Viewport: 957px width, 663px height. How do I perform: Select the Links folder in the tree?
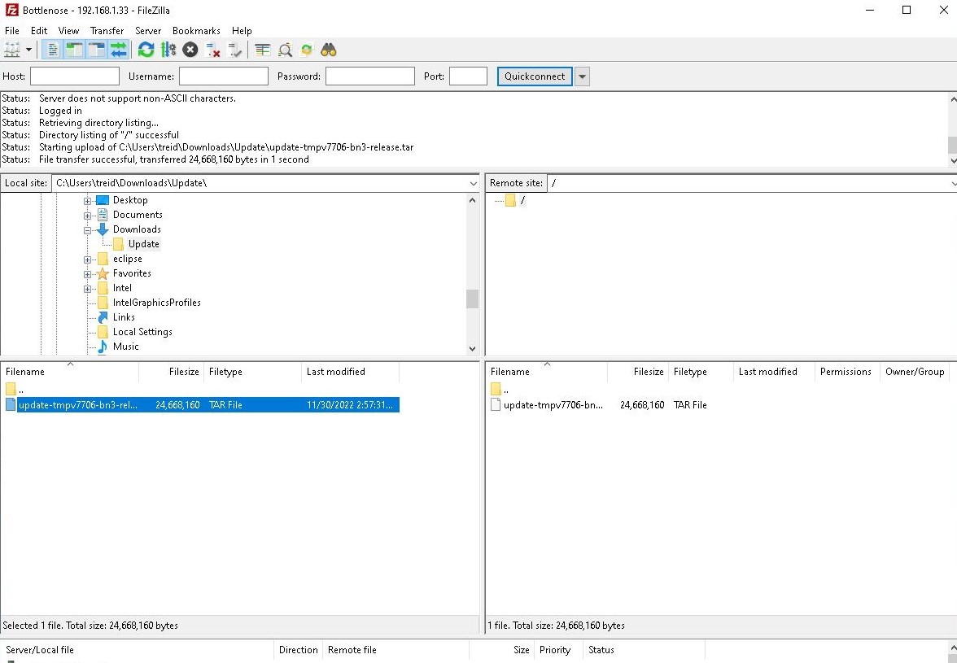124,317
